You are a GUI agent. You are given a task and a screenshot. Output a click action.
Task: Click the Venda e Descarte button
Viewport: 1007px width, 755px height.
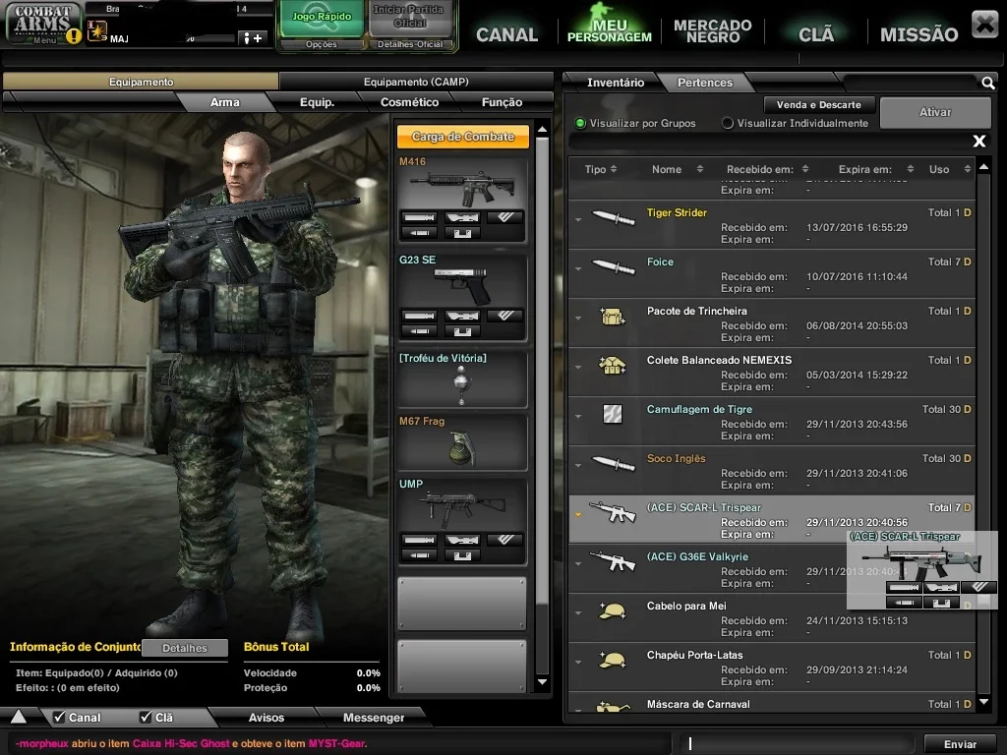tap(819, 104)
